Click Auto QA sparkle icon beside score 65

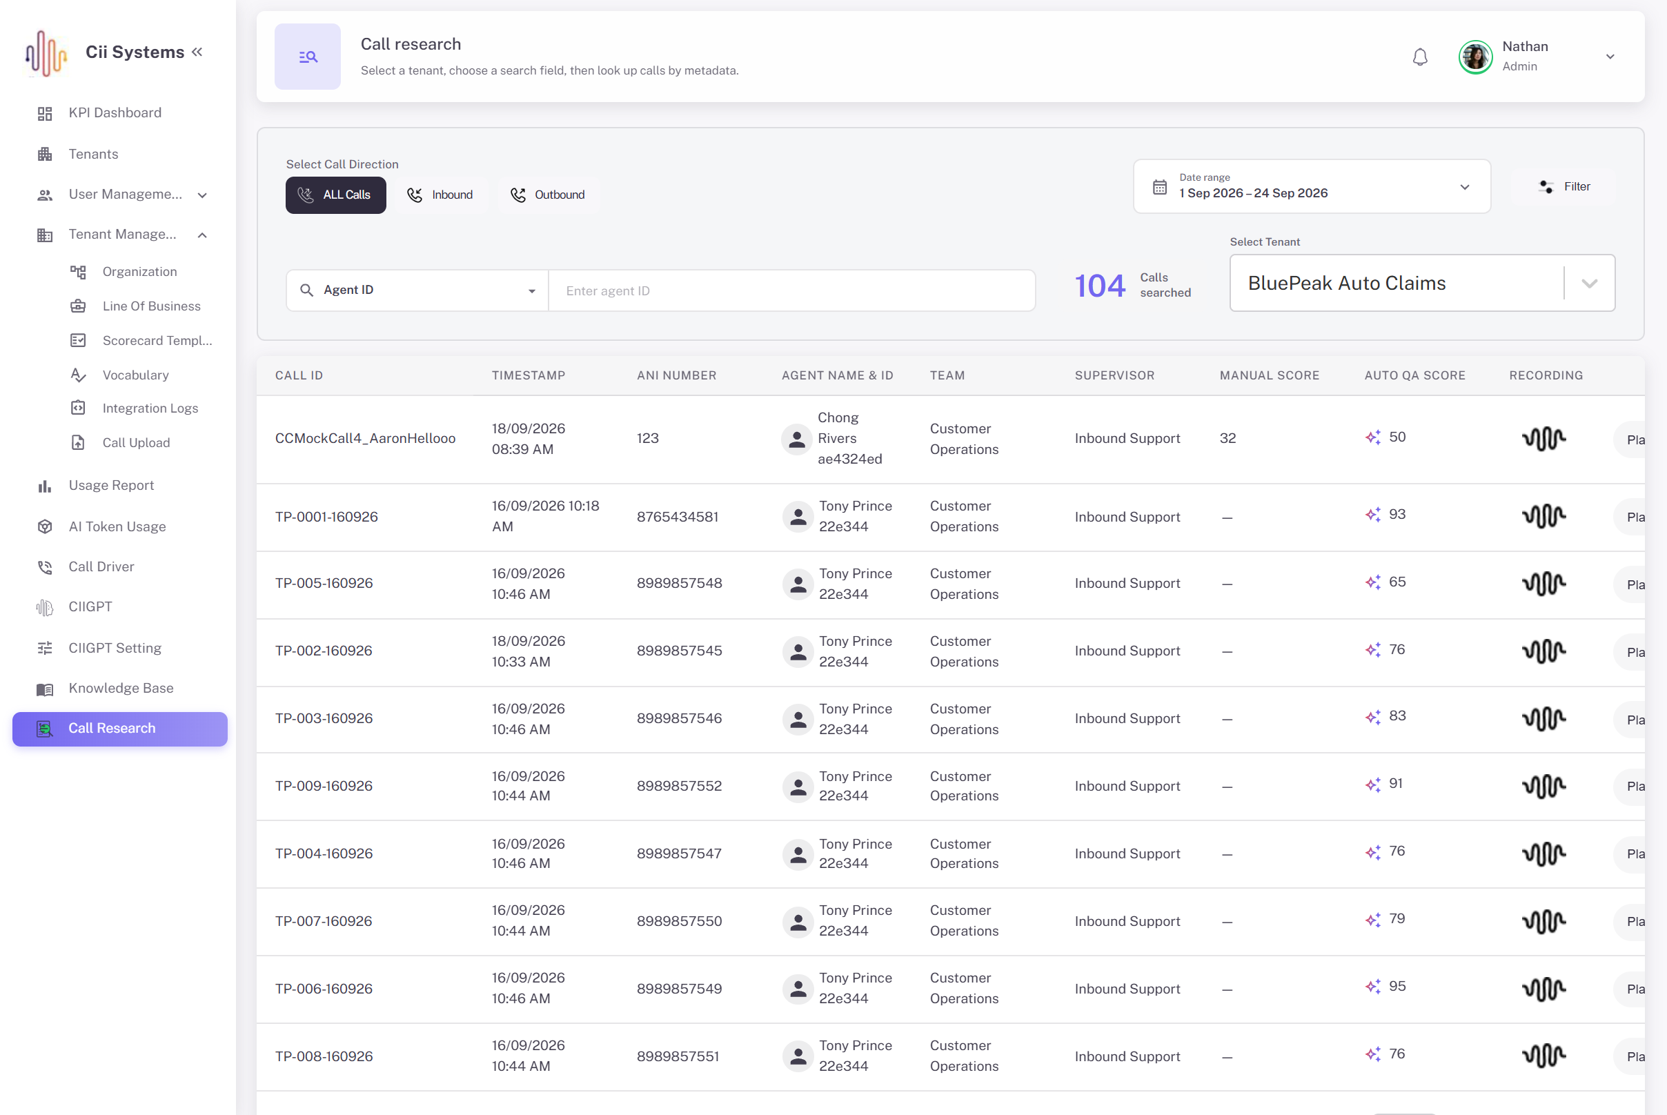tap(1372, 582)
